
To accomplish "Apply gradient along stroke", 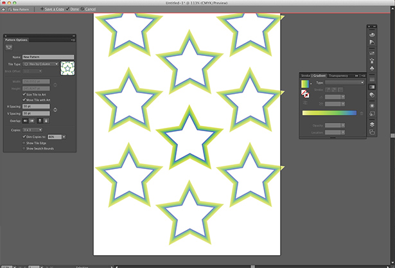I will (334, 90).
